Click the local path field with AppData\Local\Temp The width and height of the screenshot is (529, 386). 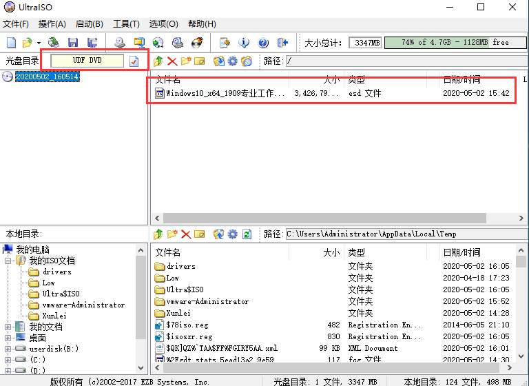pos(407,234)
